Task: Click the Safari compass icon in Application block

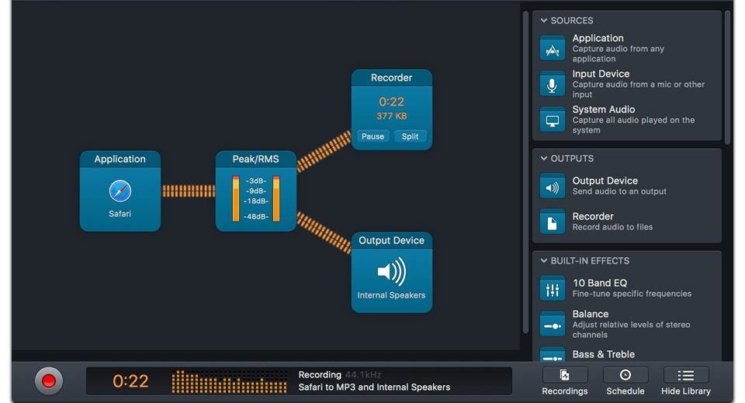Action: (x=120, y=191)
